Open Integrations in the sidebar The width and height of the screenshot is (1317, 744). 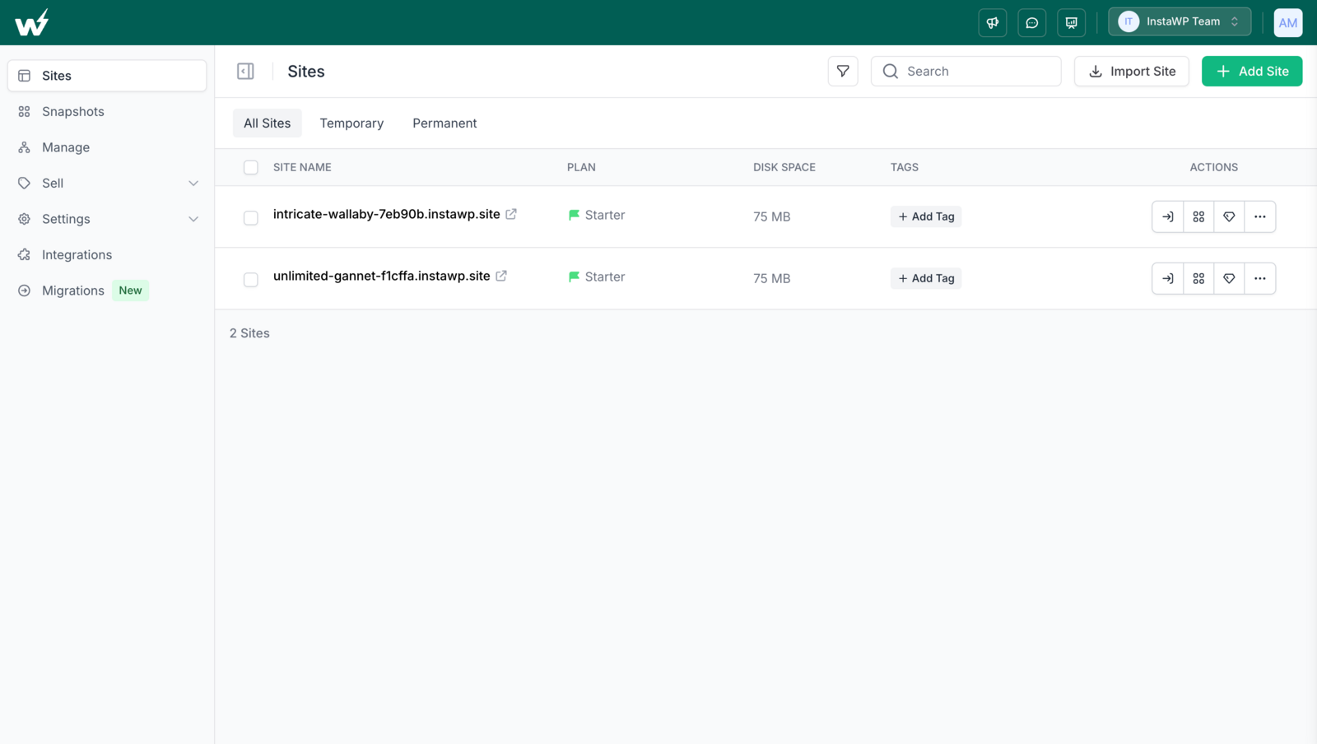[x=107, y=255]
